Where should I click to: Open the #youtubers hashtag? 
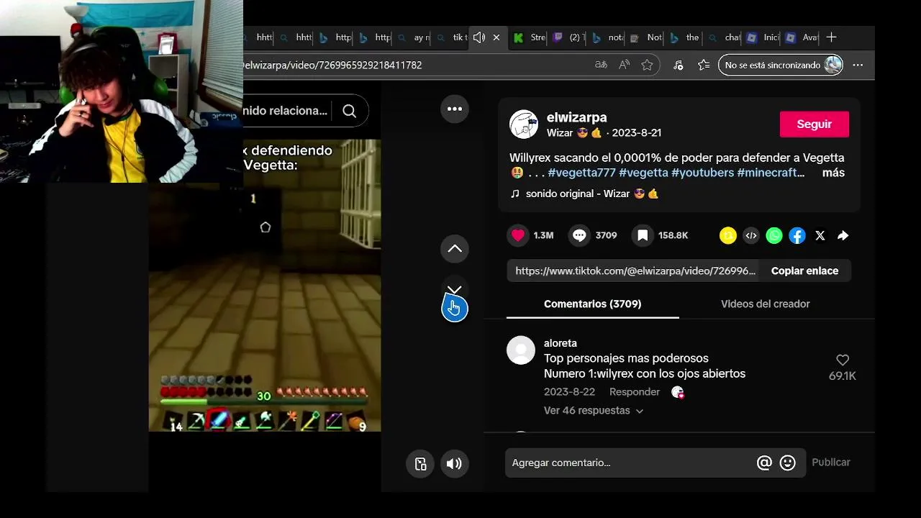[702, 173]
